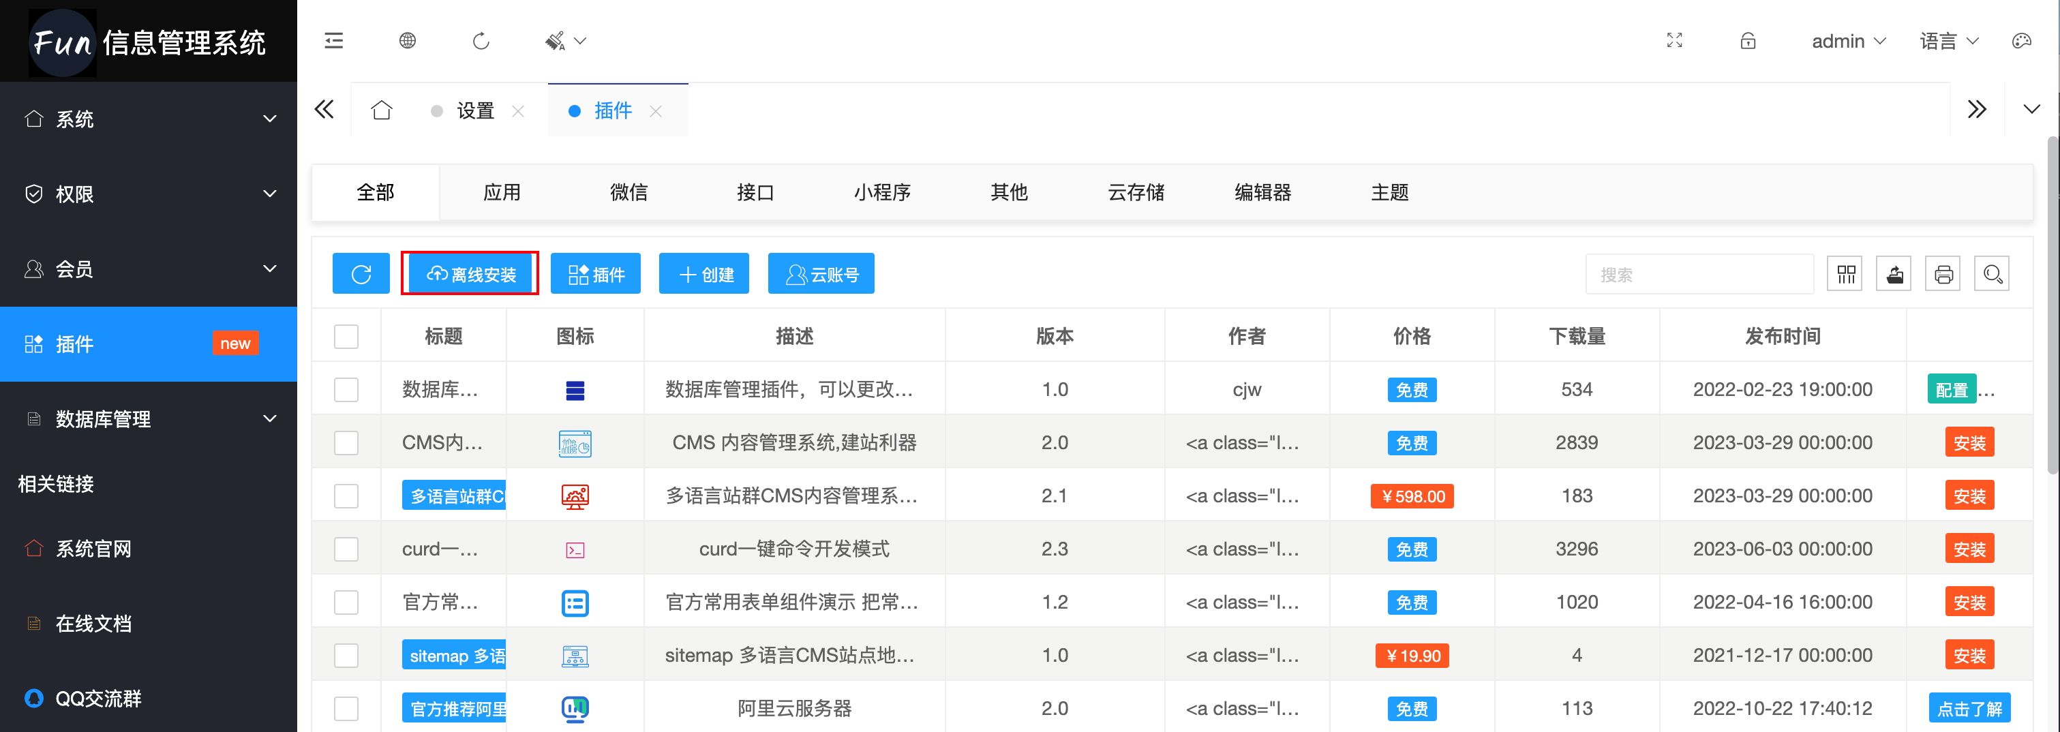The height and width of the screenshot is (732, 2060).
Task: Click the database plugin icon image
Action: click(575, 391)
